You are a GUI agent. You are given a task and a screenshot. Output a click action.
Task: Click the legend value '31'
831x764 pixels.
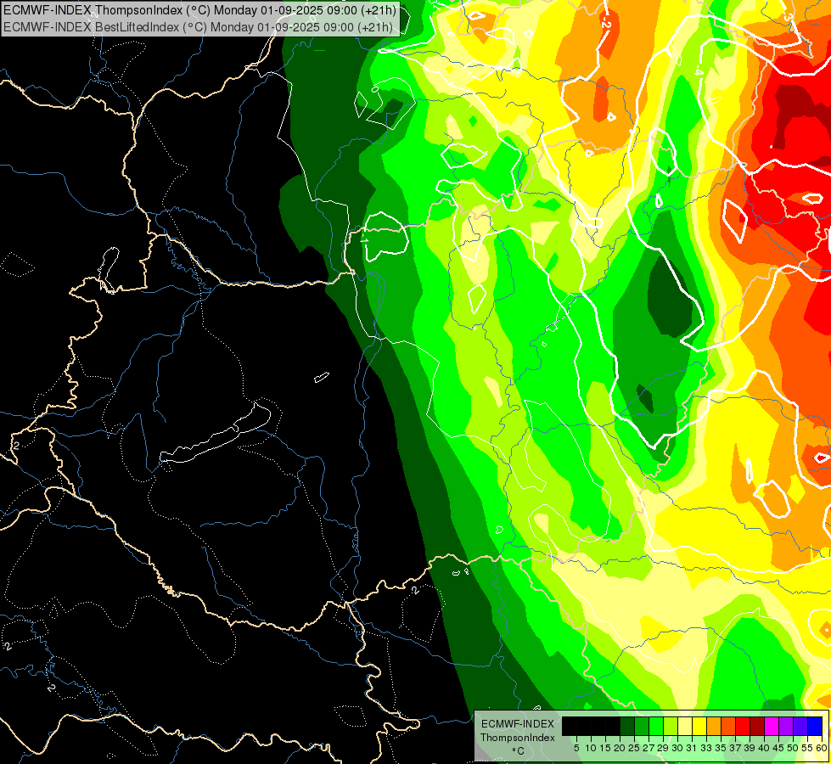point(692,748)
